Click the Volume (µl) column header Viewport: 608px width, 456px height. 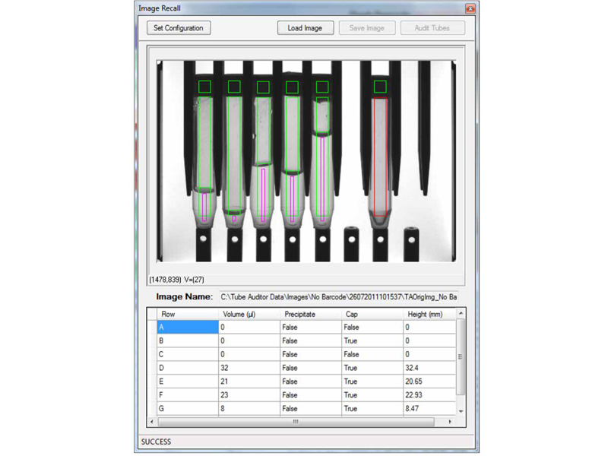[x=249, y=313]
